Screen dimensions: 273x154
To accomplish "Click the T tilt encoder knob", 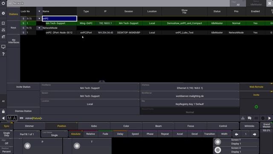I will 77,146.
